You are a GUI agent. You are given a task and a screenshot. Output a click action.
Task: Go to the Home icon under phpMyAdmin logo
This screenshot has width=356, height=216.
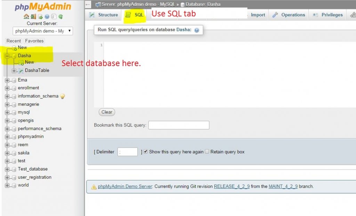click(26, 16)
